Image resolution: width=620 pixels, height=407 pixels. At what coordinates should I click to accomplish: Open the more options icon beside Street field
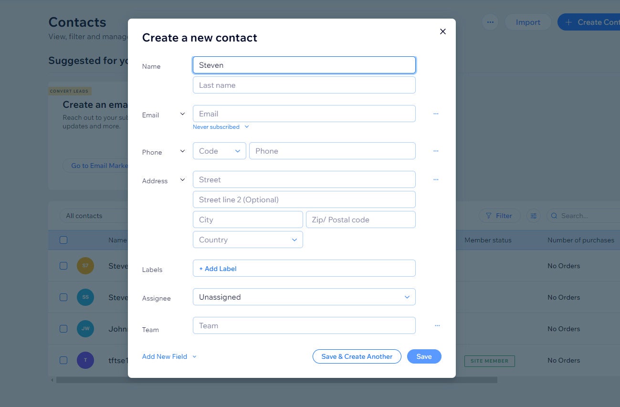click(436, 179)
